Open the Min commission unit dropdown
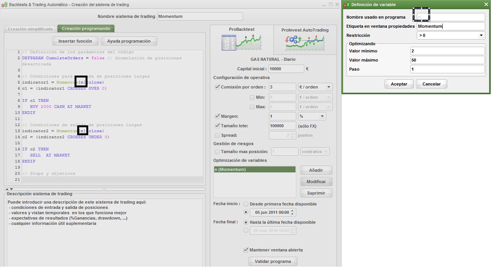The width and height of the screenshot is (491, 267). pos(315,97)
